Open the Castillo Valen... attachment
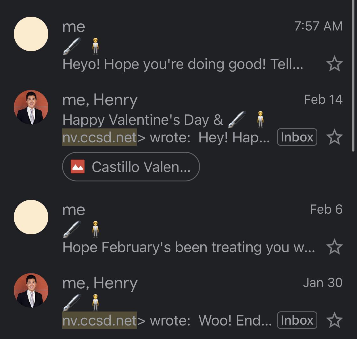 coord(141,167)
